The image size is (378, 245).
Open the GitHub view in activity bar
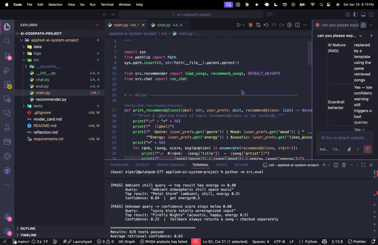(7, 170)
